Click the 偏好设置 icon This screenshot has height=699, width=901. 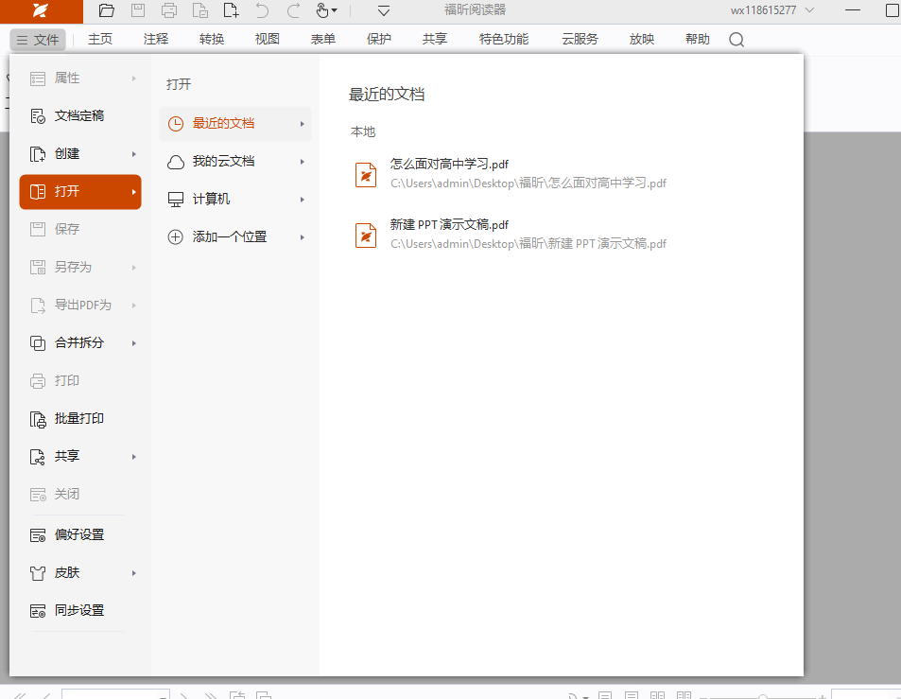pyautogui.click(x=38, y=535)
